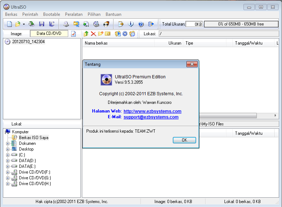
Task: Click the New folder star icon
Action: [x=101, y=34]
